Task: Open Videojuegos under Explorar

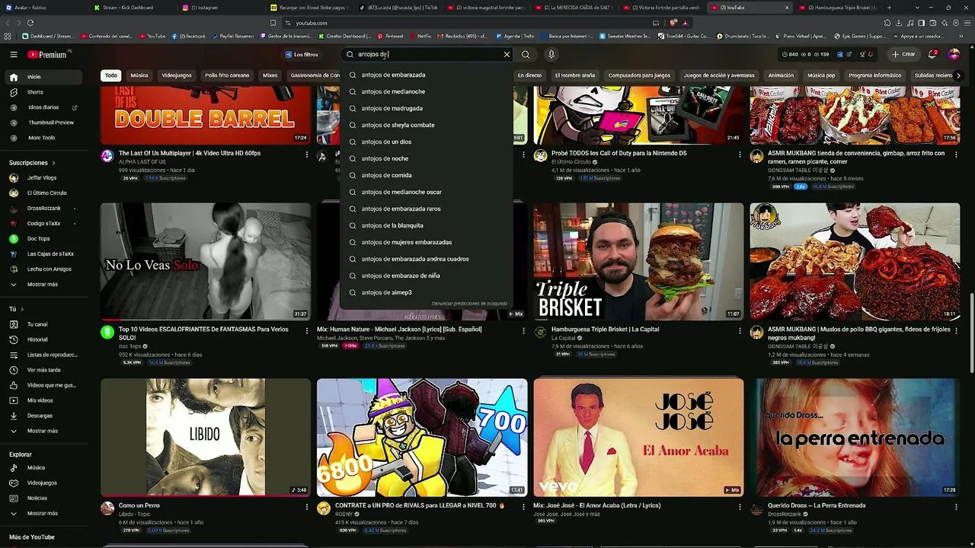Action: 42,483
